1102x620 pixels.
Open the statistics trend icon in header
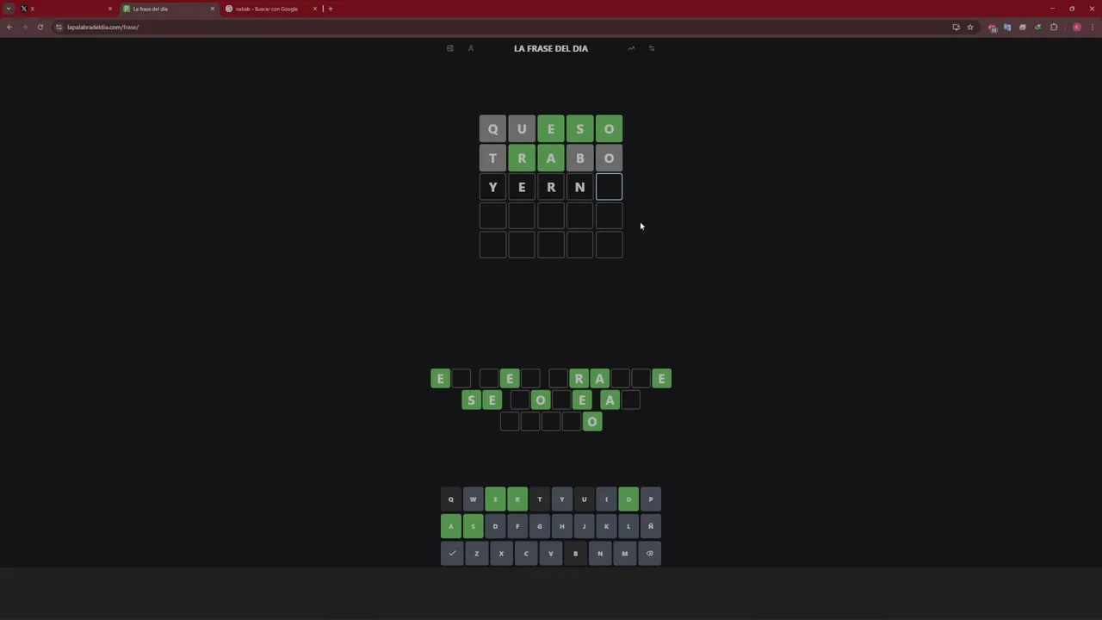[631, 48]
